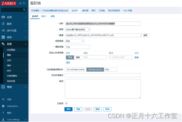
Task: Switch to the 进程 tab
Action: (53, 16)
